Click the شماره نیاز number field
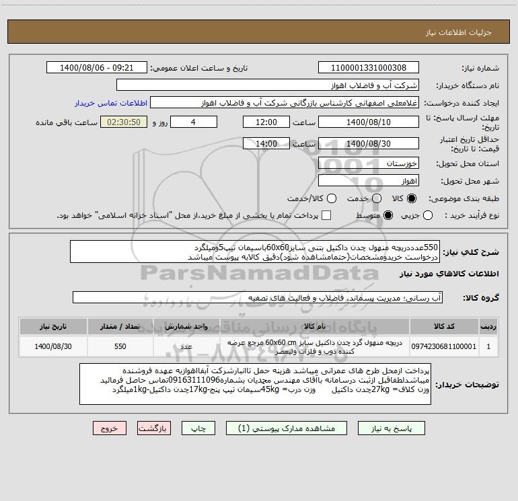518x501 pixels. [369, 68]
